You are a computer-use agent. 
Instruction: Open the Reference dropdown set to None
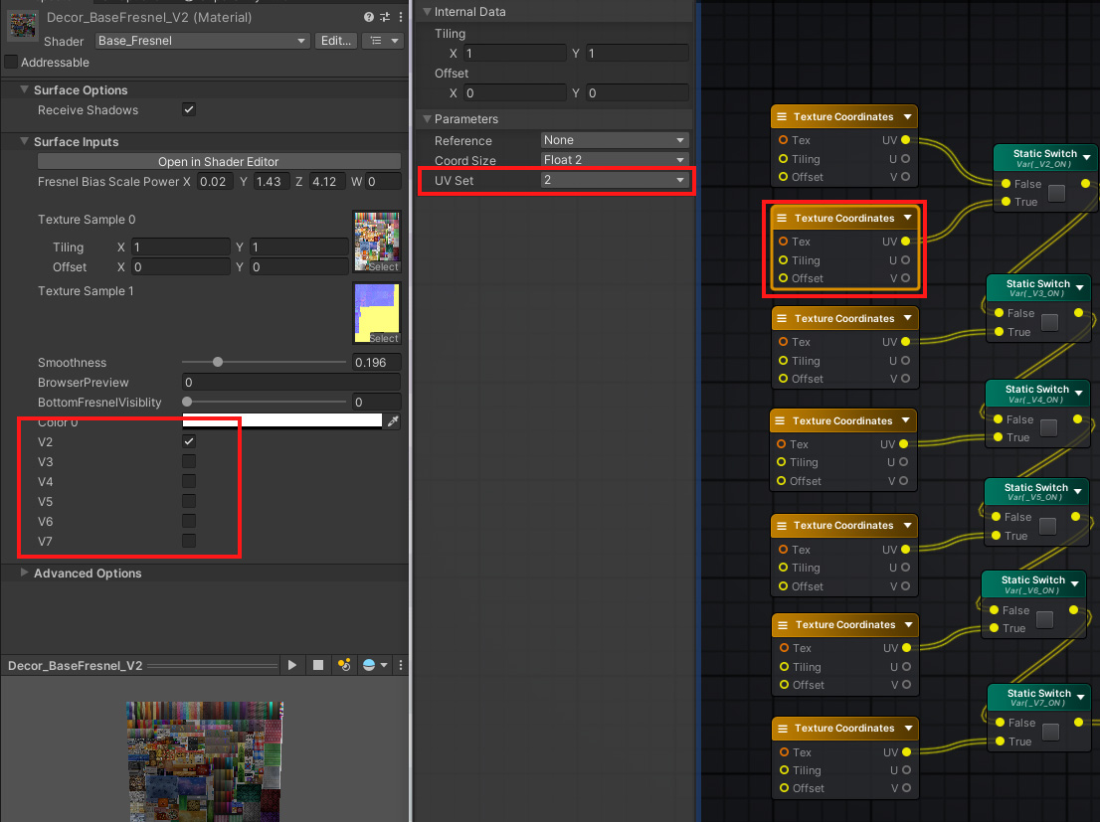coord(615,140)
